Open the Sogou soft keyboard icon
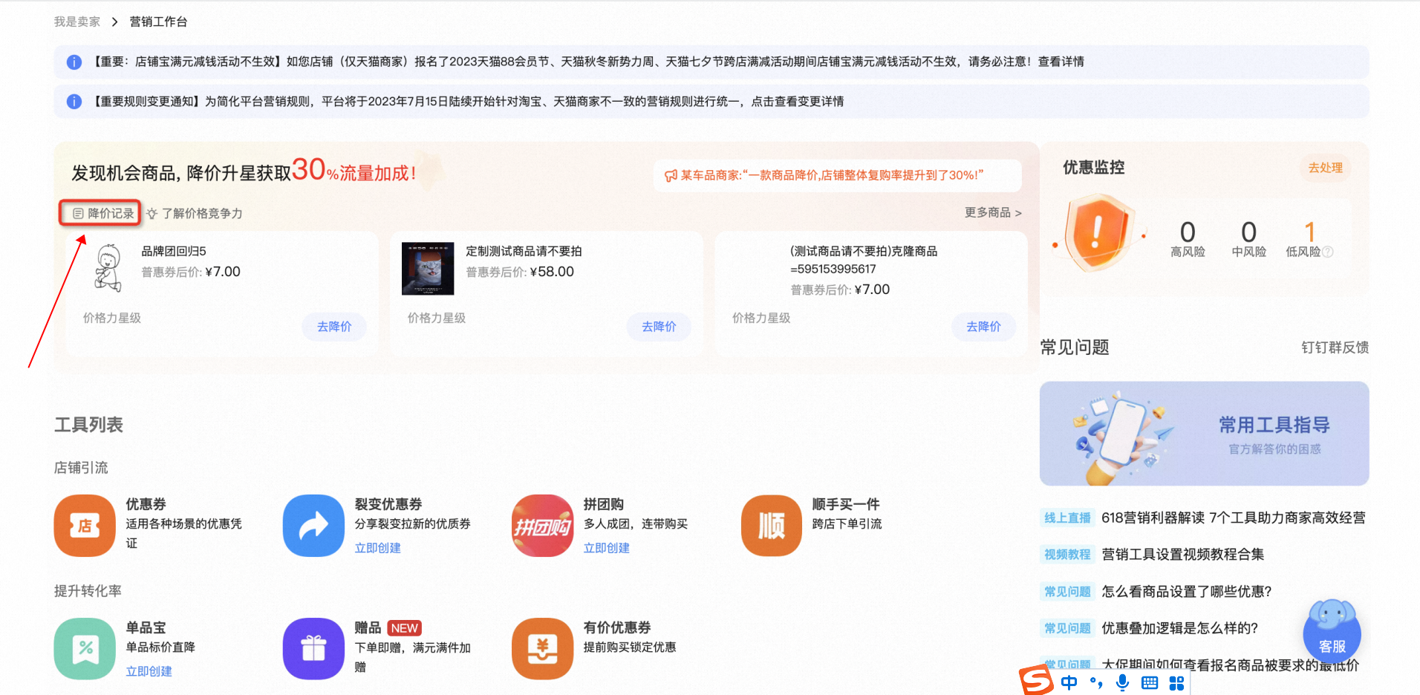The height and width of the screenshot is (695, 1420). [x=1150, y=683]
